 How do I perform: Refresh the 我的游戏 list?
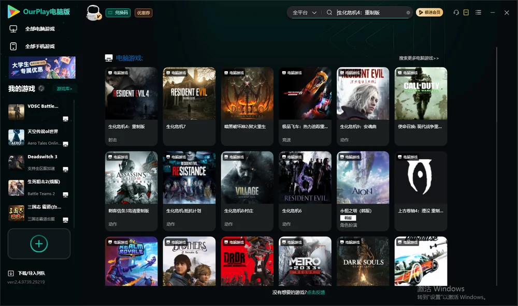tap(41, 88)
